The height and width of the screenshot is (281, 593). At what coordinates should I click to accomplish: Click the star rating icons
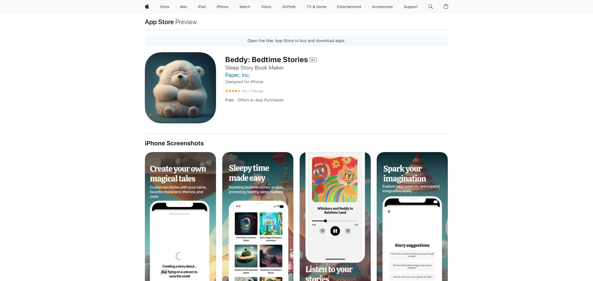[233, 91]
